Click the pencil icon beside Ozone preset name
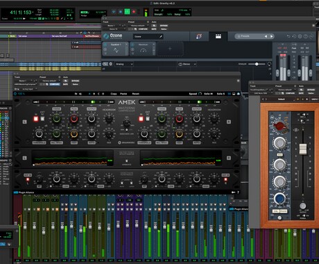This screenshot has height=264, width=319. (161, 37)
